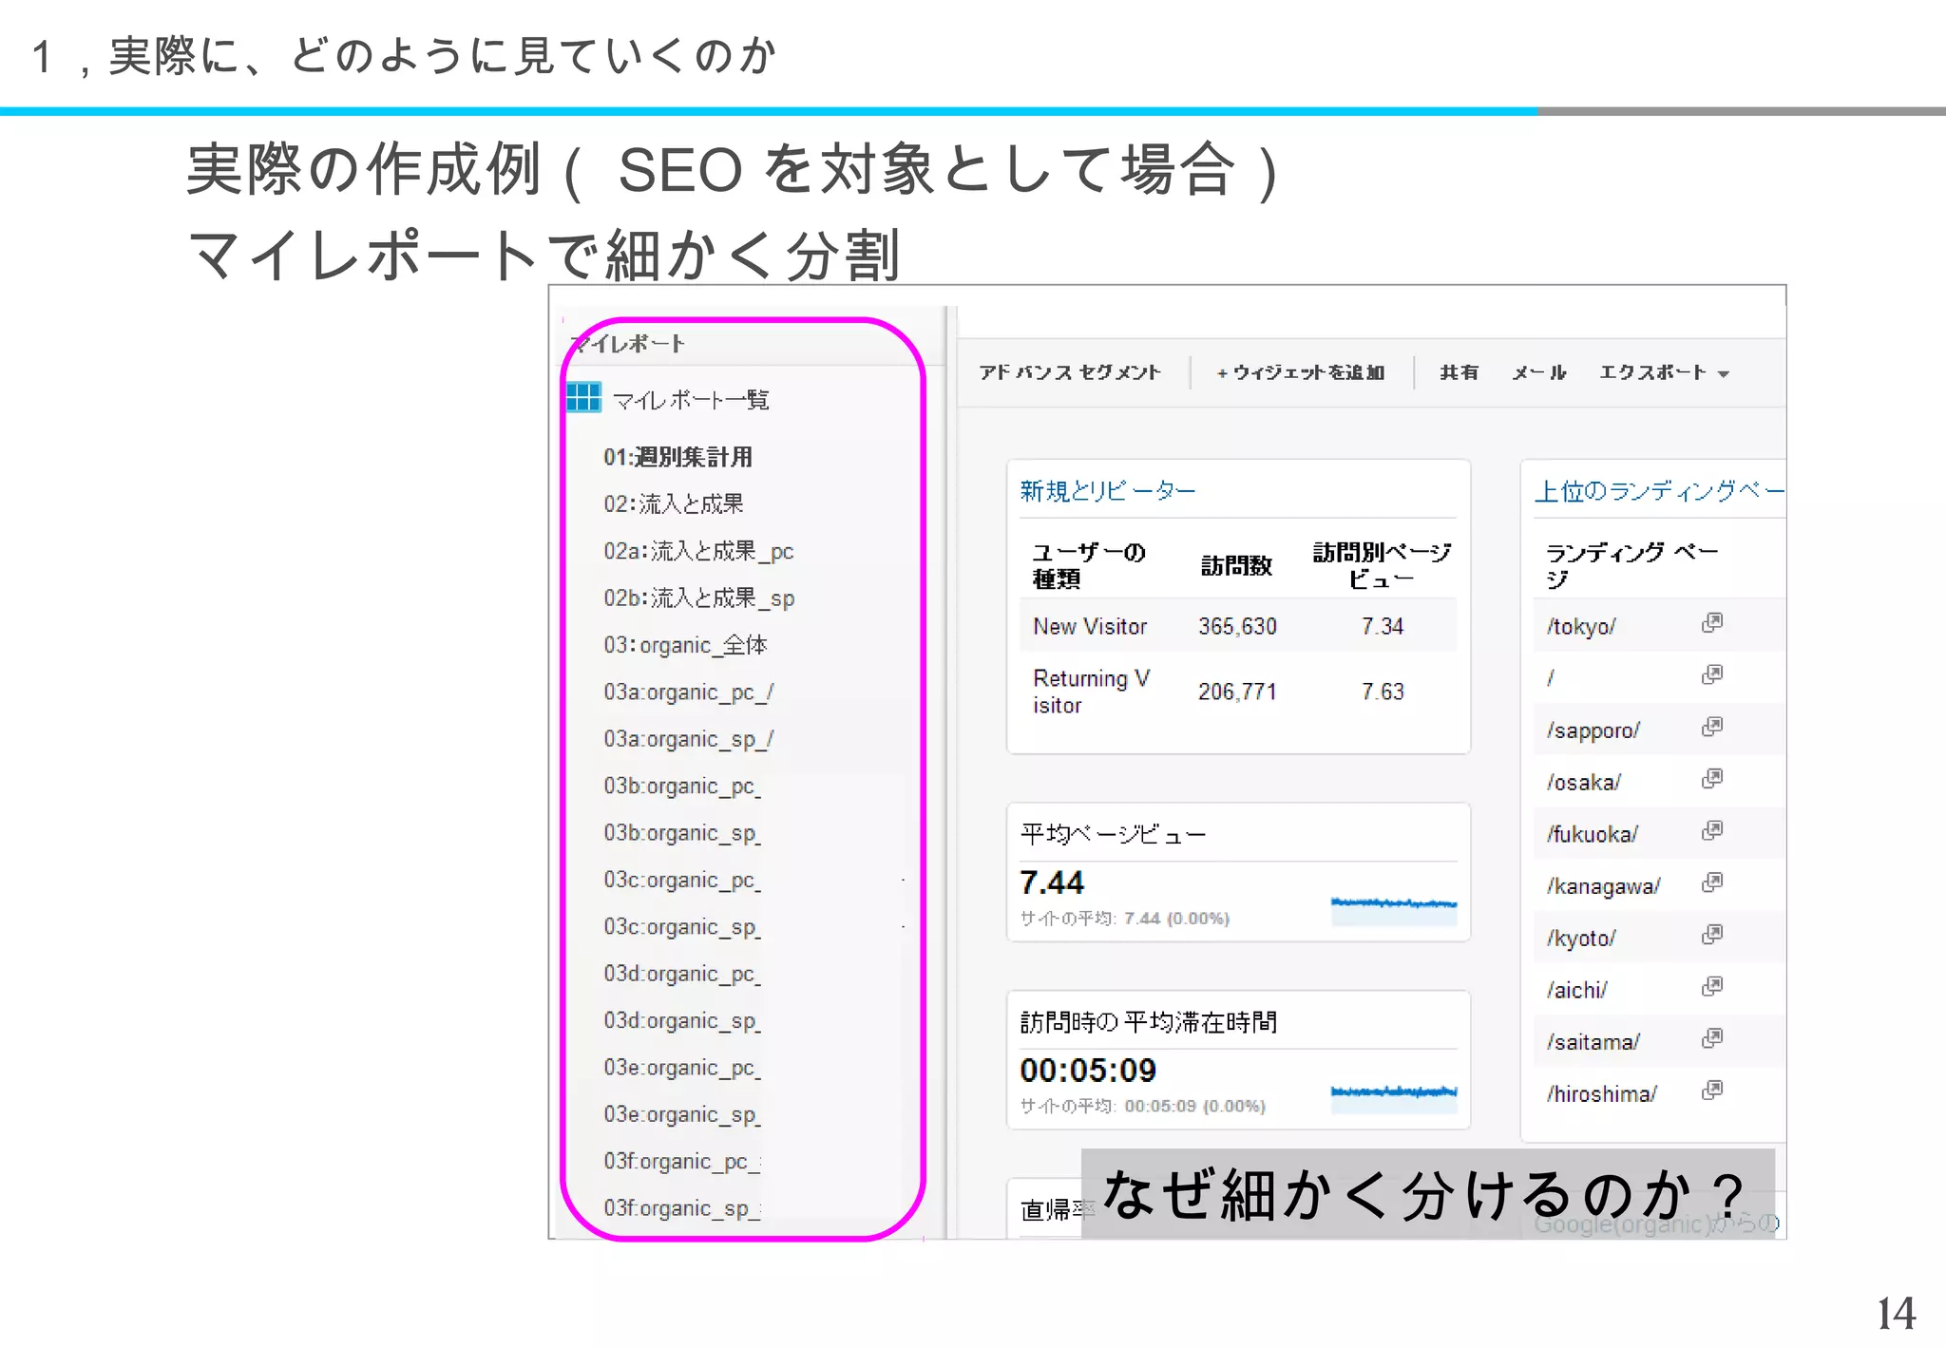Open /kyoto/ external link icon
This screenshot has width=1946, height=1347.
(1711, 936)
